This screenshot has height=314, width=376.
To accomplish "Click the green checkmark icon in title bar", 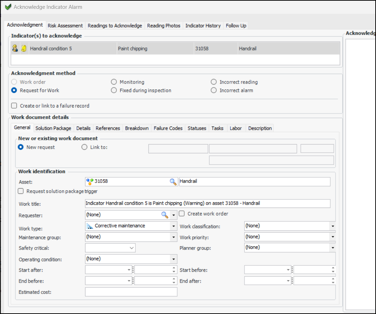I will (8, 7).
